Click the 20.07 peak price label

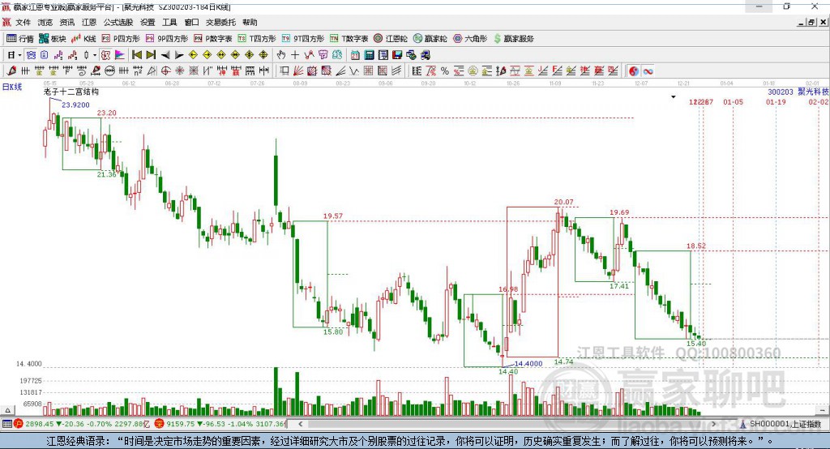pos(564,202)
